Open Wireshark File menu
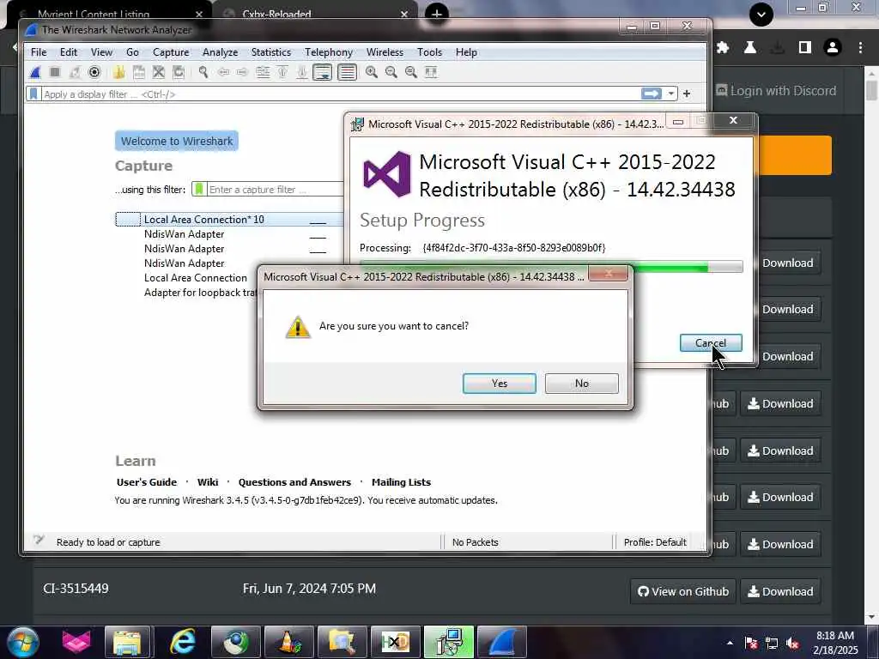Screen dimensions: 879x659 39,52
